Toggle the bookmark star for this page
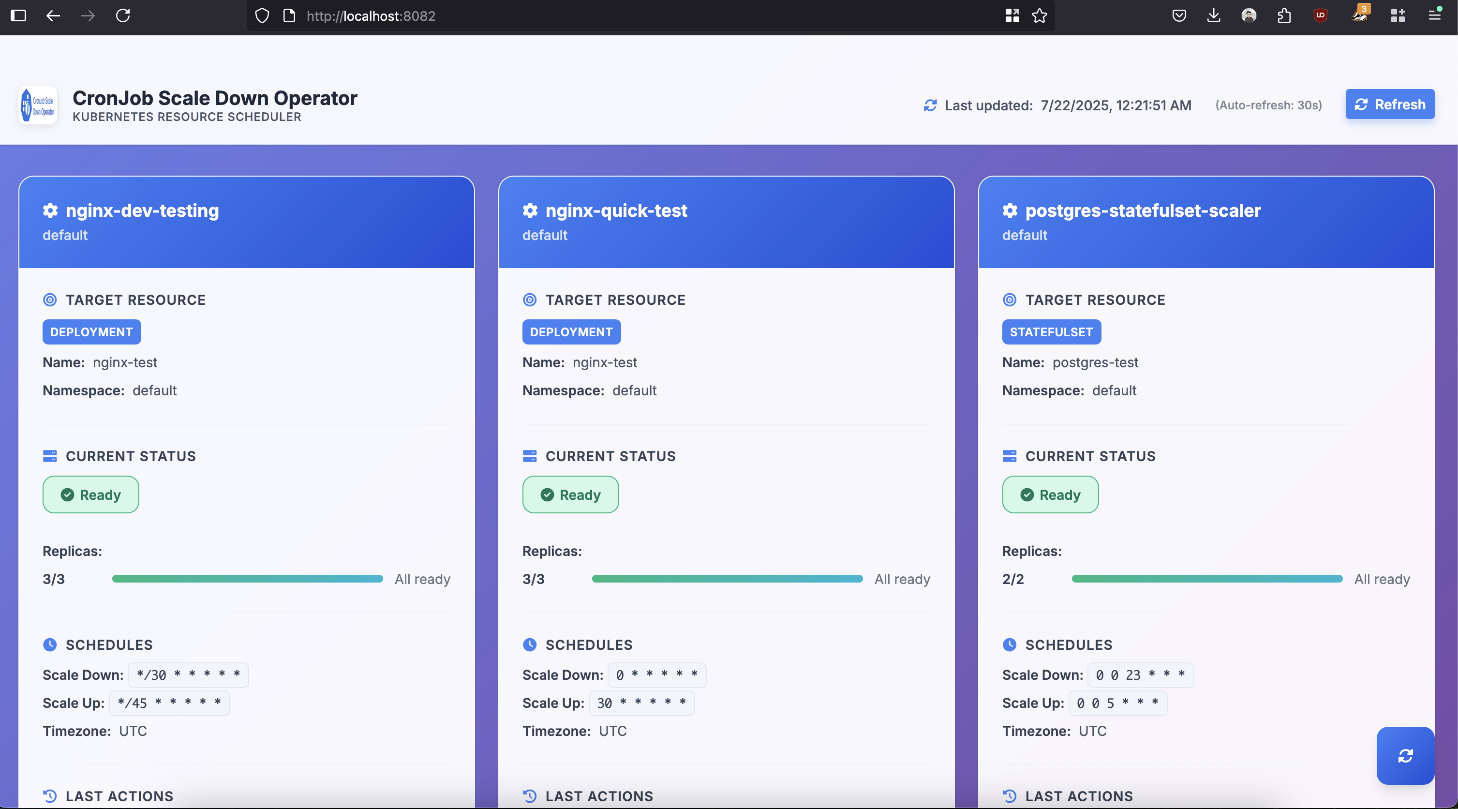The image size is (1458, 809). (1039, 16)
